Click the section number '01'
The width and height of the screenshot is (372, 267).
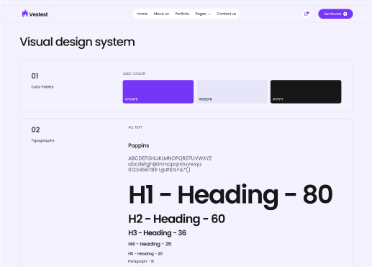pos(35,76)
